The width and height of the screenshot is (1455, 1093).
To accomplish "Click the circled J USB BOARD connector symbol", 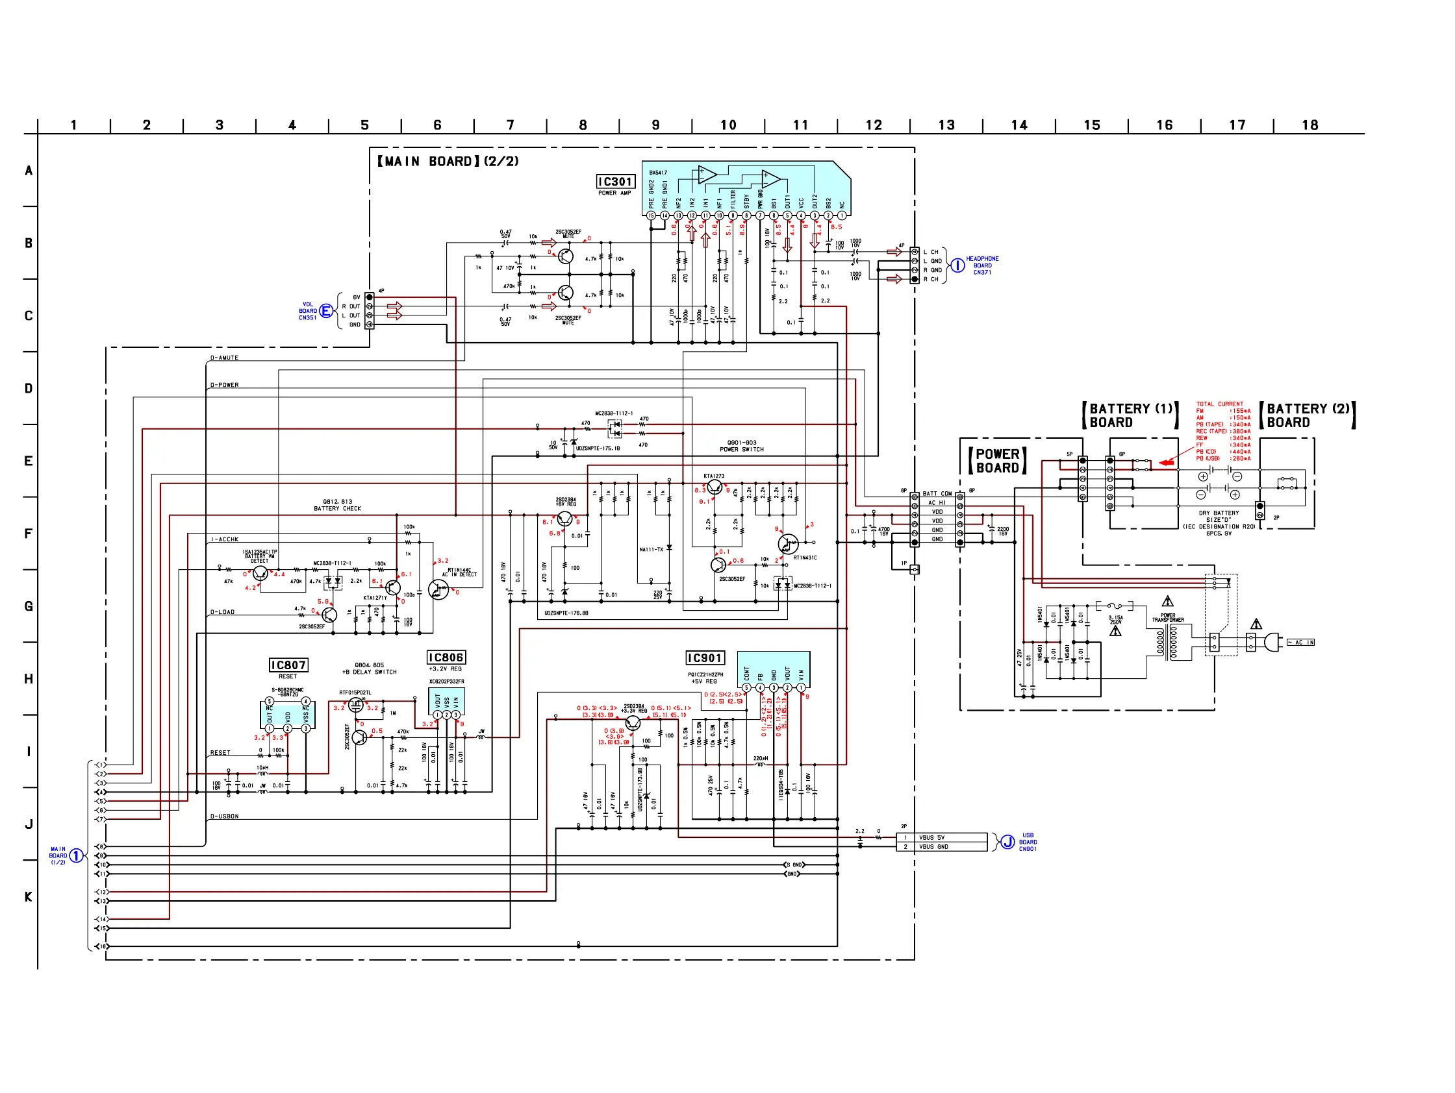I will [x=1007, y=842].
